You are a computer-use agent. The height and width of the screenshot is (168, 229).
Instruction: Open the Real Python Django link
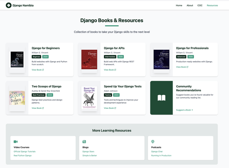[22, 156]
